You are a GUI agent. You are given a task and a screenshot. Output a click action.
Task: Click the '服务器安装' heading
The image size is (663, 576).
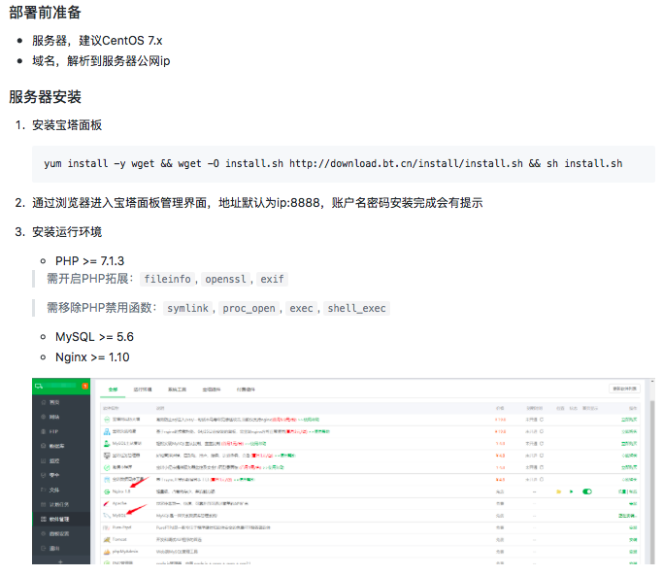(45, 97)
